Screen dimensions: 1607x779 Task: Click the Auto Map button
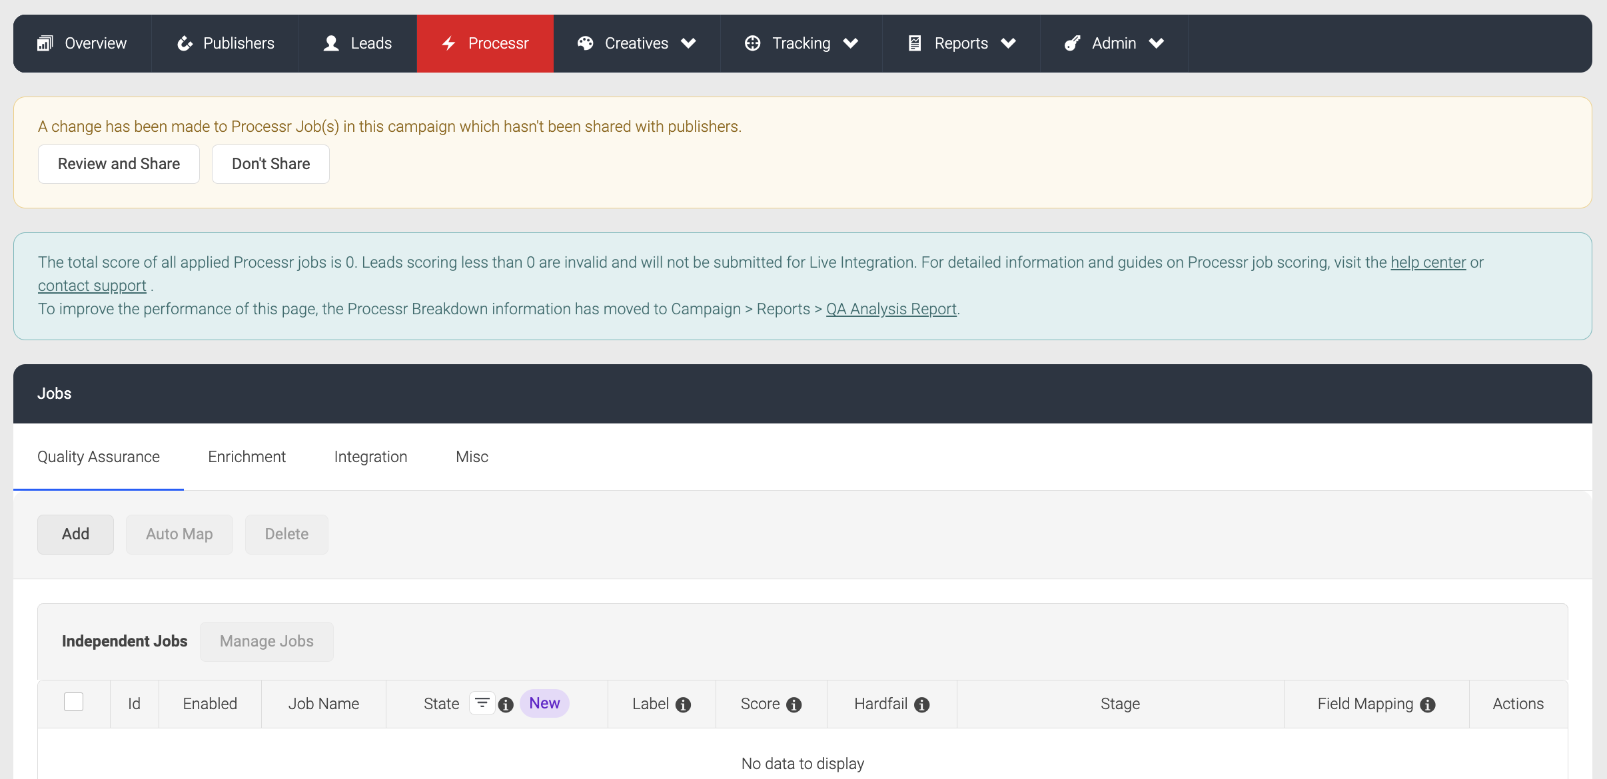tap(179, 534)
